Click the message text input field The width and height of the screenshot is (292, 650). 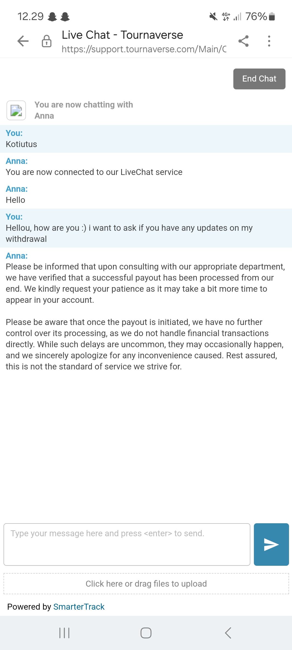click(127, 544)
